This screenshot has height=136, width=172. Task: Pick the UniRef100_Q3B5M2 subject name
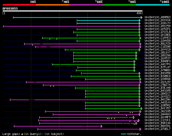pyautogui.click(x=157, y=106)
